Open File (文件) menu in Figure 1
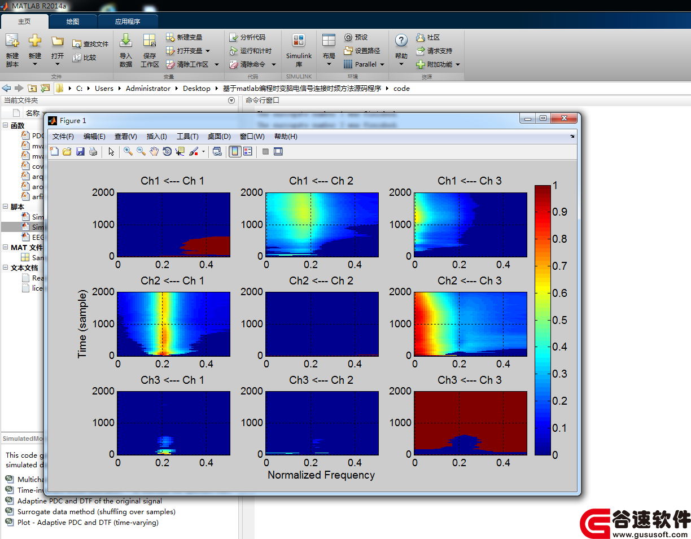 (63, 137)
